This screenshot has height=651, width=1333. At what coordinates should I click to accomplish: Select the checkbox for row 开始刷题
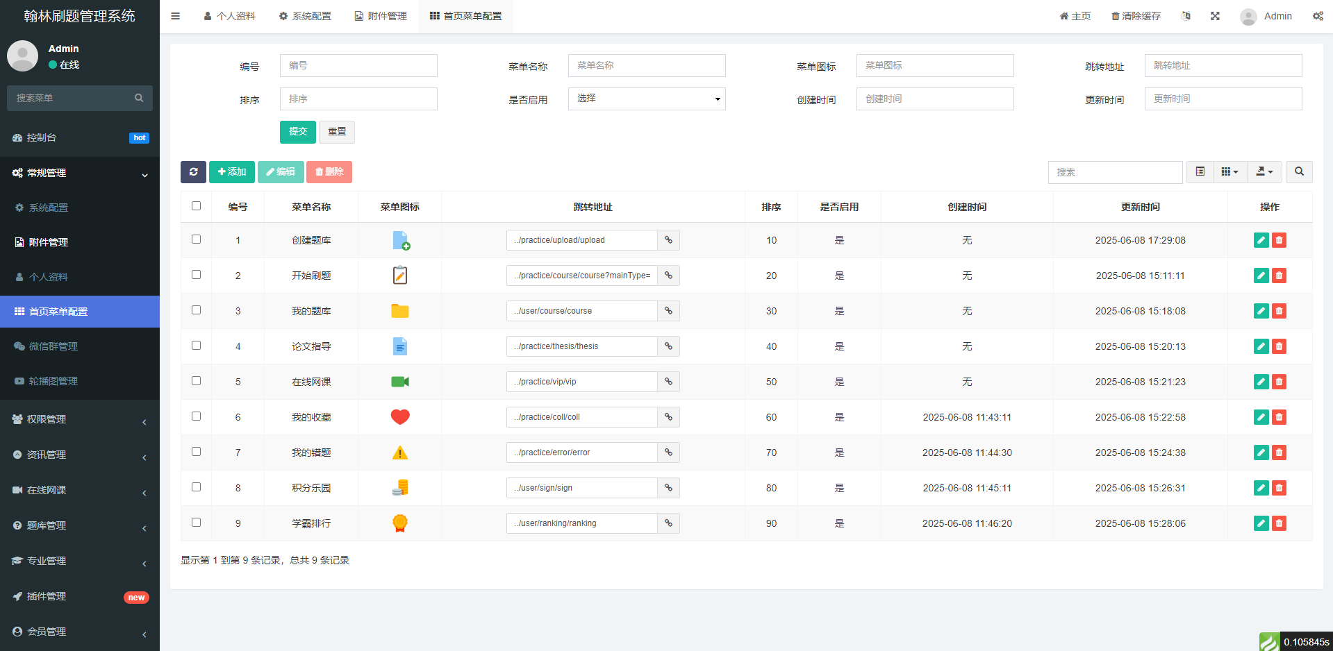click(196, 275)
